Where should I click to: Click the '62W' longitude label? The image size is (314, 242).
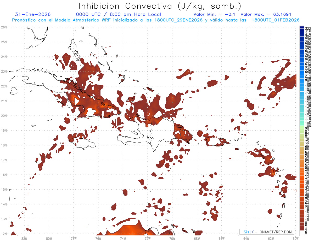coord(271,238)
